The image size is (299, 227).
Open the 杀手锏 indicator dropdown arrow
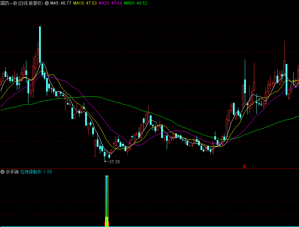click(x=2, y=172)
